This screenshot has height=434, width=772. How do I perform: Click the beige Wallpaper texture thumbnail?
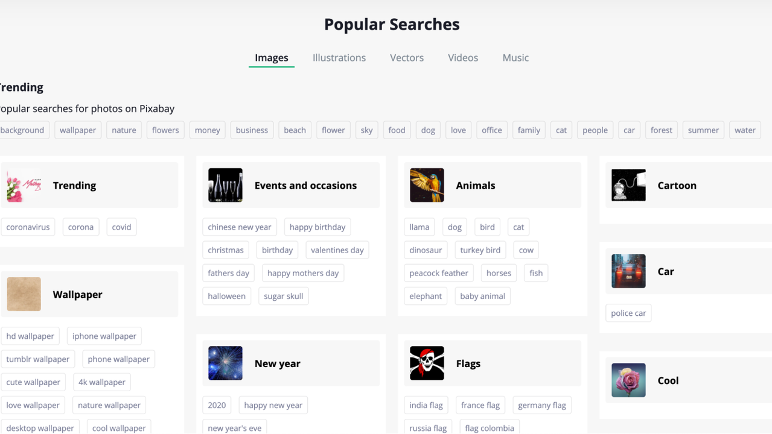click(x=24, y=294)
